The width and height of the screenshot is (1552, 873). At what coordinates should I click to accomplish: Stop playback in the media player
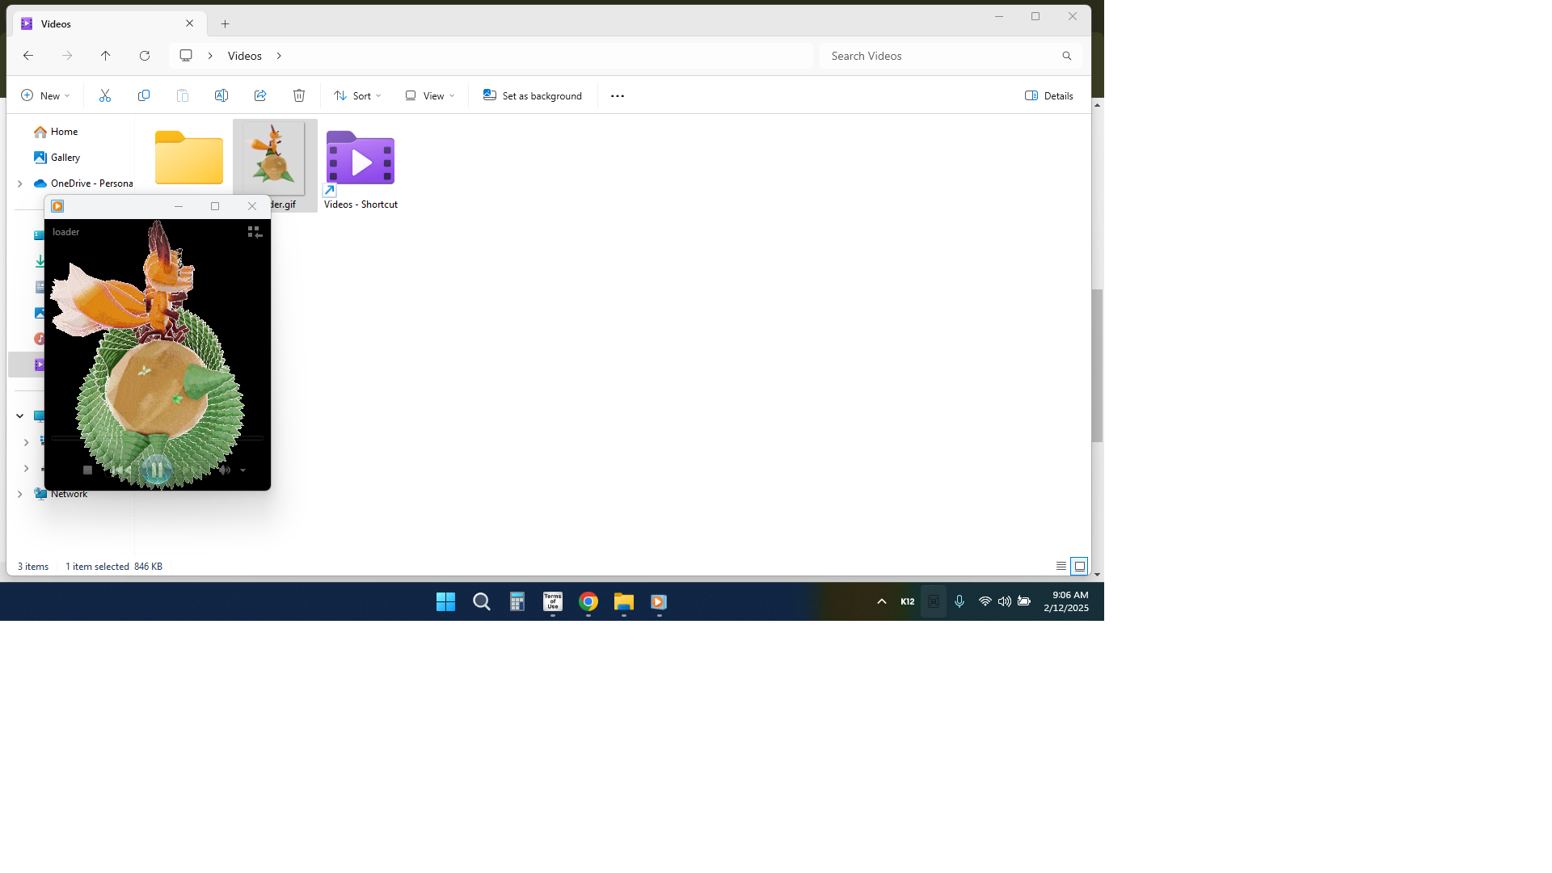point(87,470)
